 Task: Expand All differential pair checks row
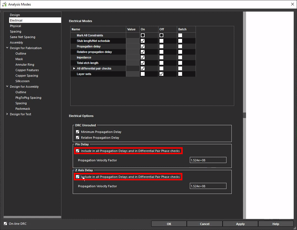(74, 68)
